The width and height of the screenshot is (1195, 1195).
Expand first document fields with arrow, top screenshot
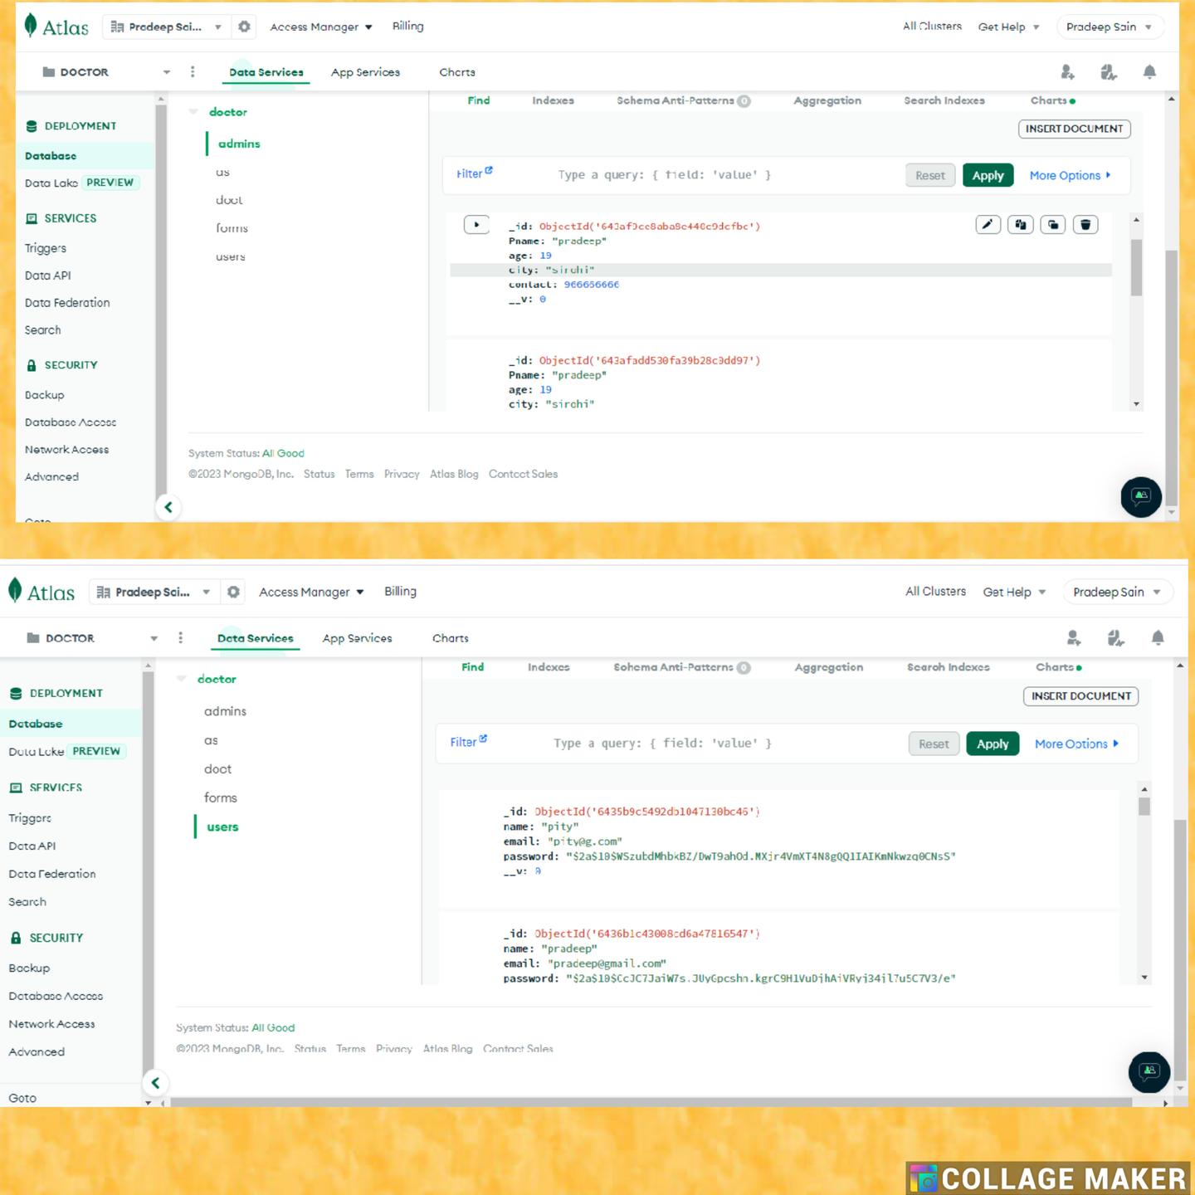pyautogui.click(x=476, y=224)
